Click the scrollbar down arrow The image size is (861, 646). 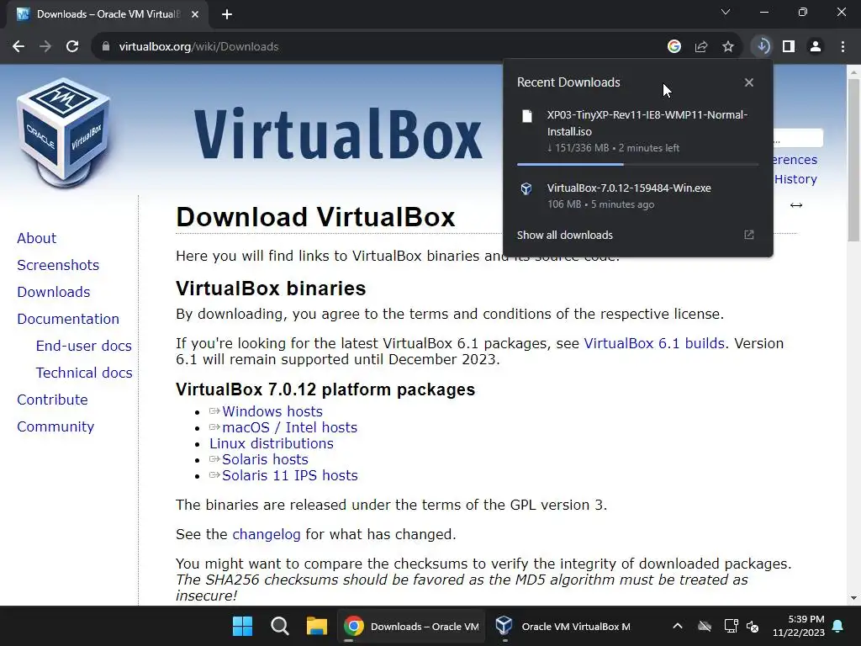(x=853, y=598)
